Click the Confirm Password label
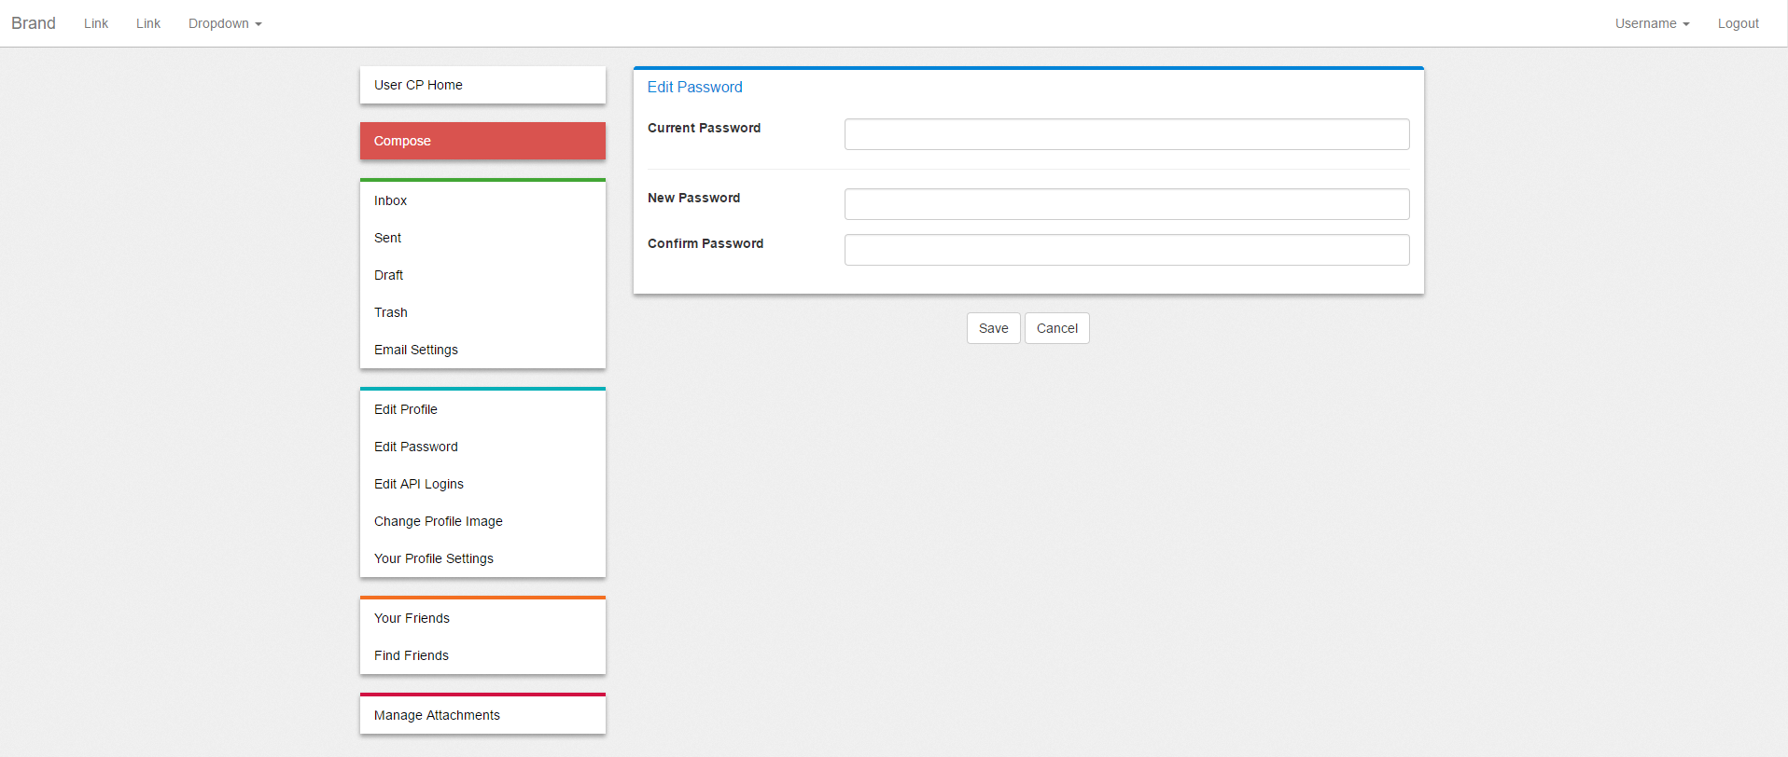The height and width of the screenshot is (757, 1788). point(705,243)
